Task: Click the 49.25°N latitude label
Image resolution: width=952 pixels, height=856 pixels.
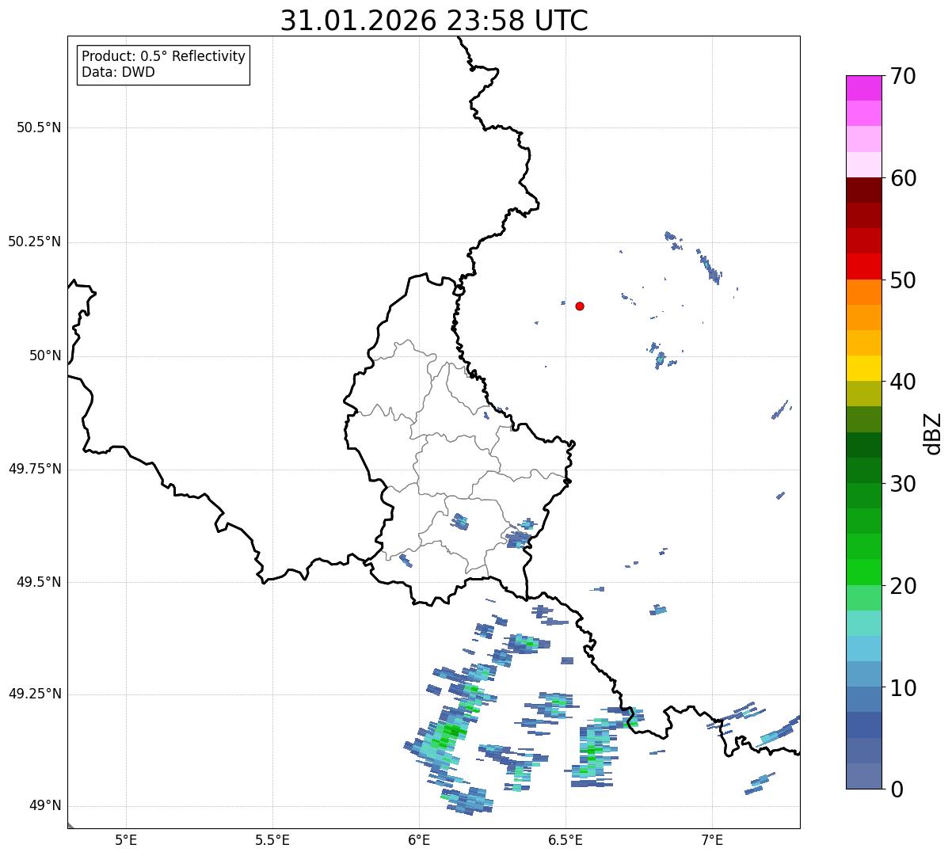Action: pyautogui.click(x=35, y=694)
